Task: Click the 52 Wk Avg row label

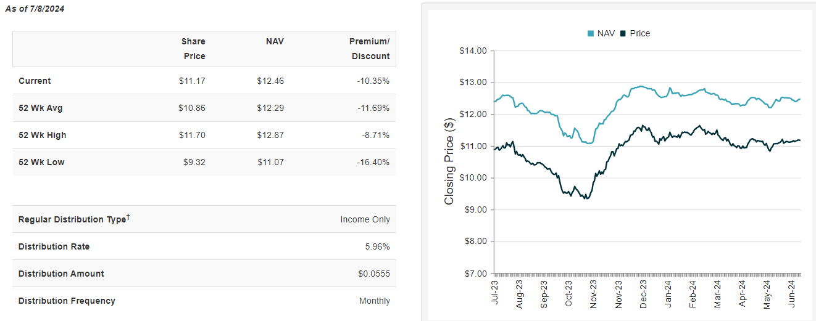Action: tap(40, 108)
